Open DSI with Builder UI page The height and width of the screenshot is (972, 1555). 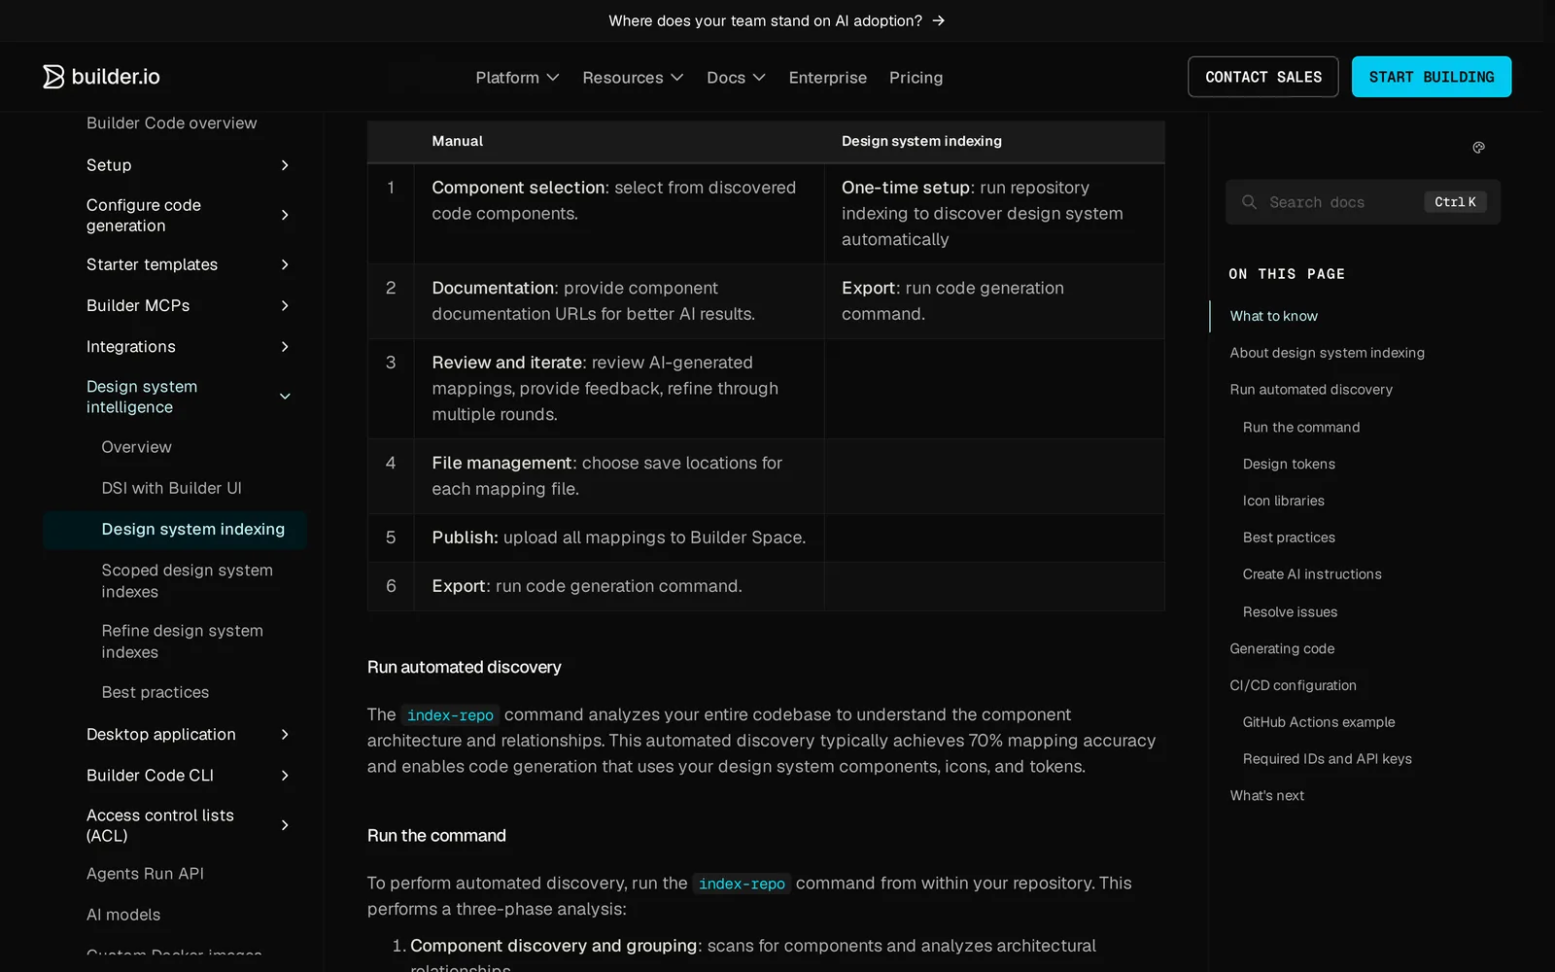[x=171, y=488]
